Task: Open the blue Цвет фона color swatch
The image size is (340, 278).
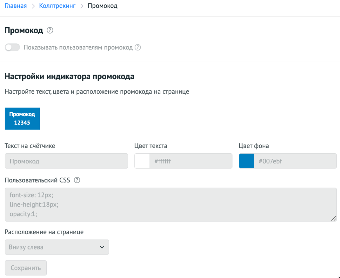Action: pyautogui.click(x=246, y=161)
